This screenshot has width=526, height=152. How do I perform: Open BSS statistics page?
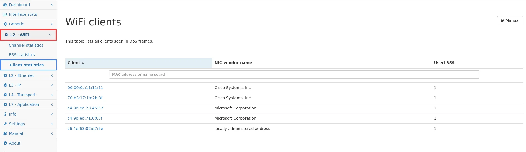pos(22,55)
